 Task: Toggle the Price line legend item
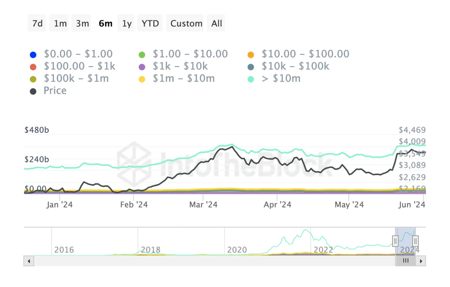click(48, 91)
